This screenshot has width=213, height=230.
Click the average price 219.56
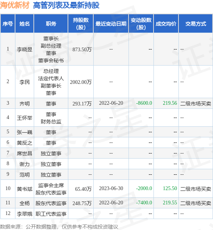(170, 103)
